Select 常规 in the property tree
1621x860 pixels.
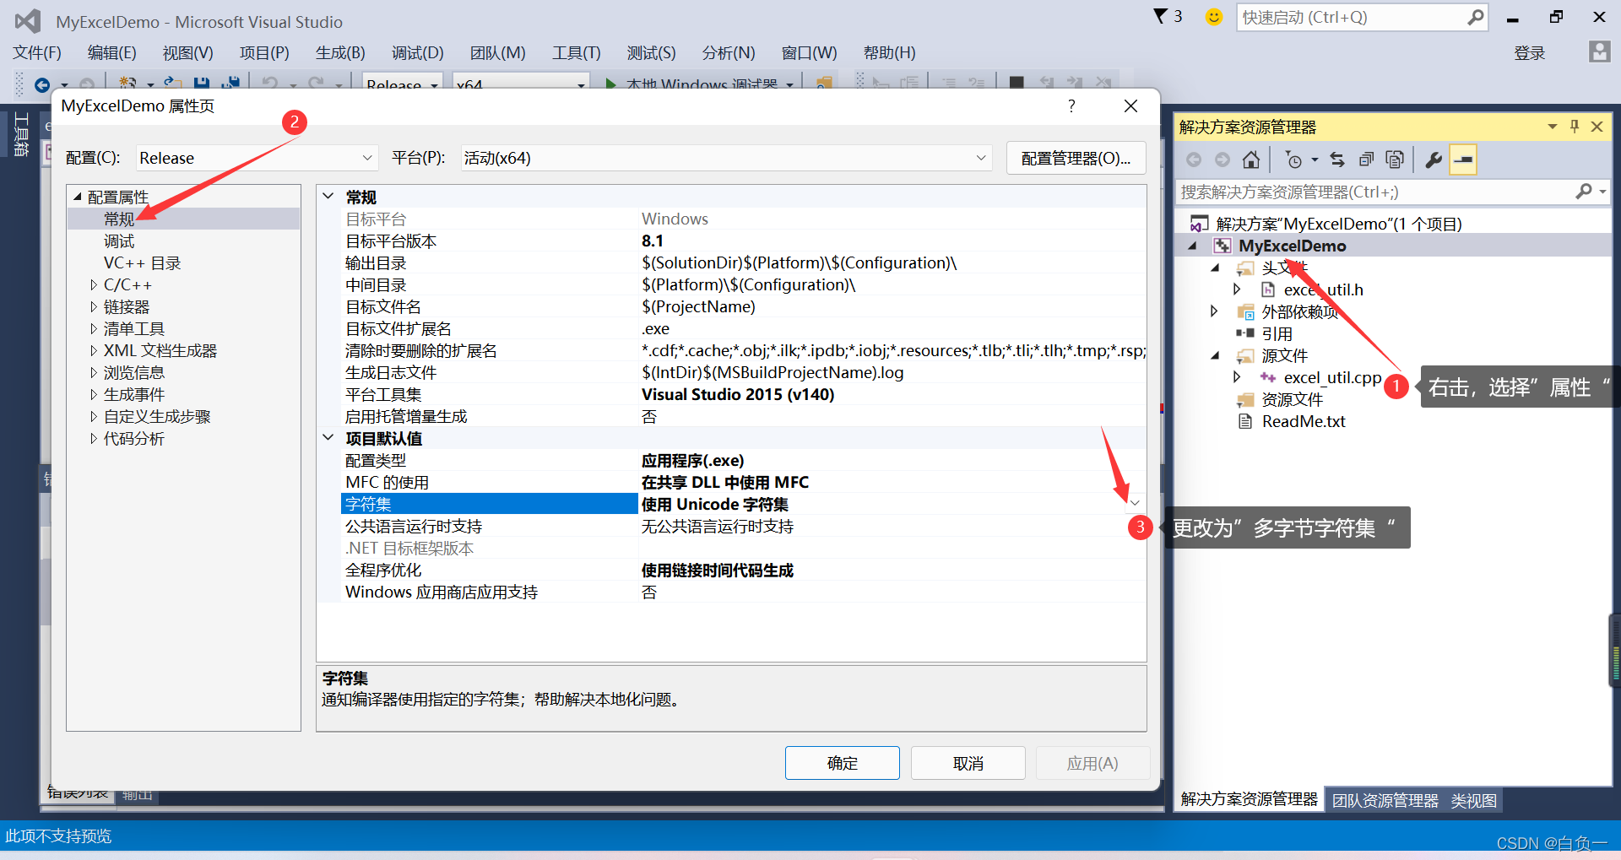click(119, 219)
